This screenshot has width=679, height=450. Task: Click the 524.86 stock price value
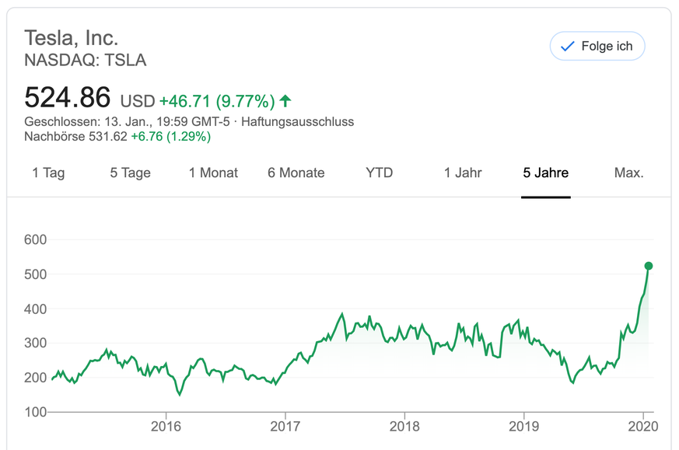(x=68, y=98)
